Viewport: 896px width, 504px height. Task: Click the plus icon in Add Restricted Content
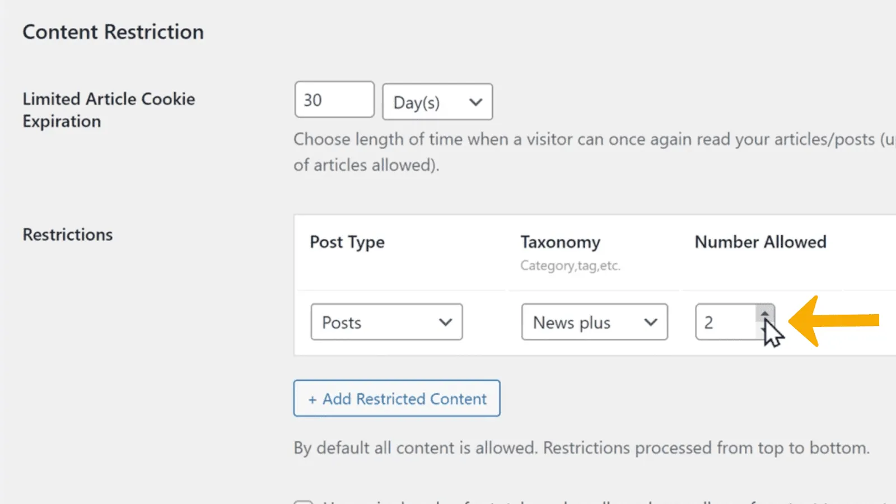pos(312,399)
